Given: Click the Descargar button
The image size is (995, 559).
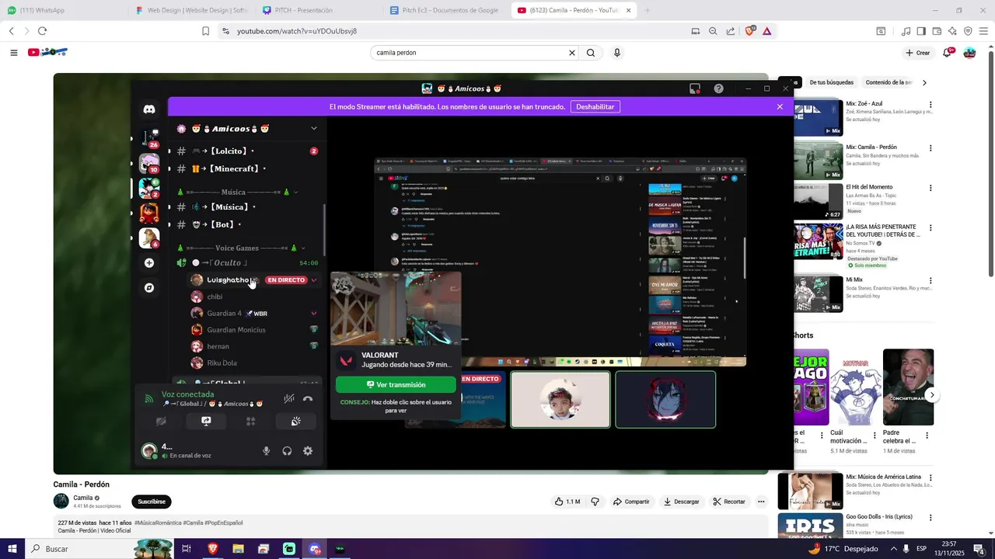Looking at the screenshot, I should pyautogui.click(x=681, y=502).
